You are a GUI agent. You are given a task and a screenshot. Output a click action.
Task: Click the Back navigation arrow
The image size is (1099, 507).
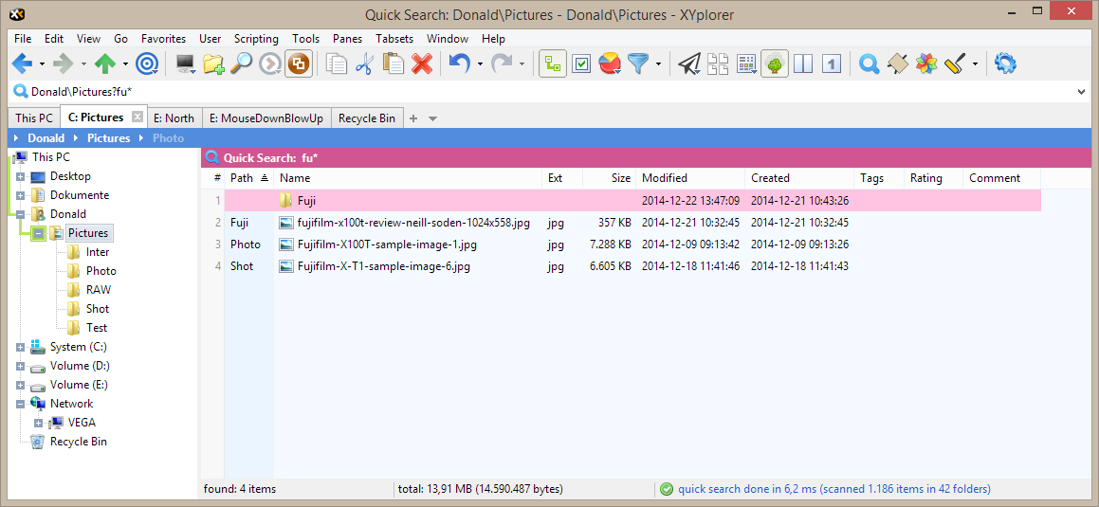(21, 64)
